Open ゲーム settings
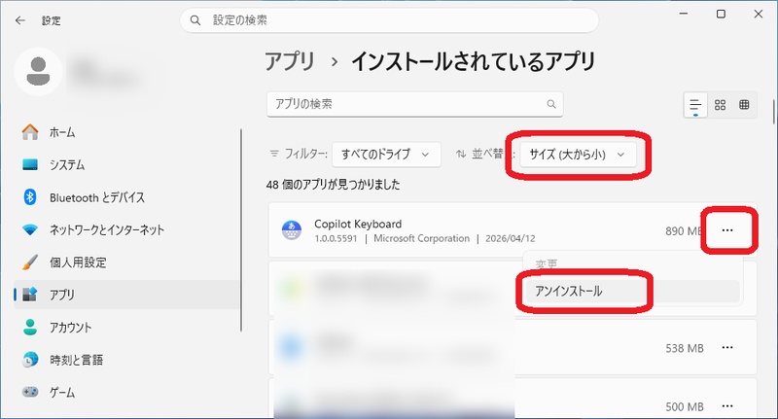Screen dimensions: 778x419 127,392
